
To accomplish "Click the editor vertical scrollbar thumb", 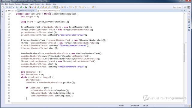I will click(184, 53).
